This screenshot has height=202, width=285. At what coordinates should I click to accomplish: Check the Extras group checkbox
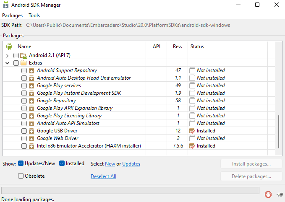16,63
